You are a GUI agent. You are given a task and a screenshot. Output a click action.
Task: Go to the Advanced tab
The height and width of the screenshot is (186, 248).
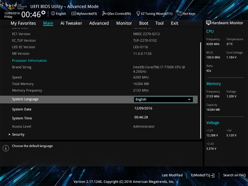[x=99, y=23]
